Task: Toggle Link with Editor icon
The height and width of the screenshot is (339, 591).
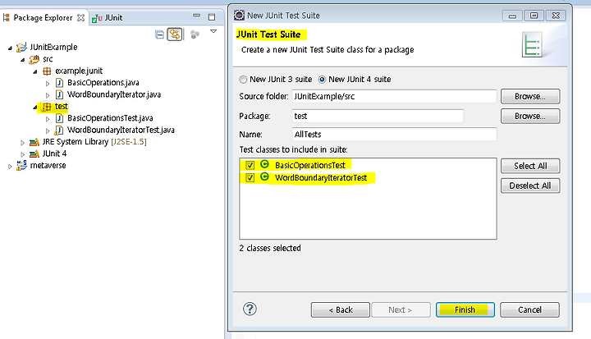Action: click(175, 34)
